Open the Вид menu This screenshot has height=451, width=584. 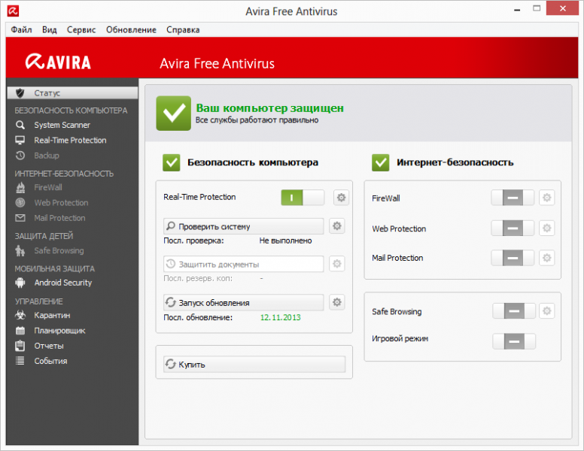click(49, 30)
